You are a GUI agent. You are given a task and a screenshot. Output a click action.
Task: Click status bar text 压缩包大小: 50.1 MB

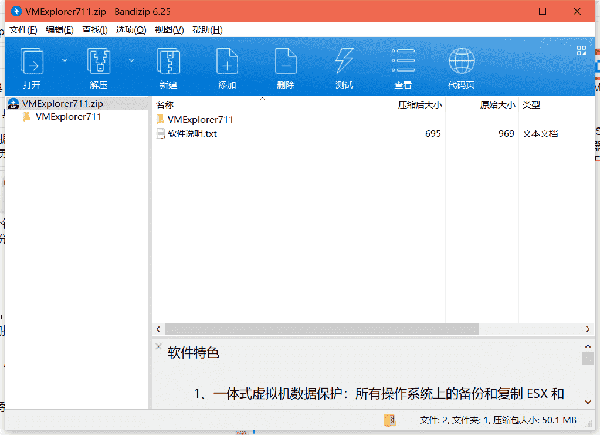[534, 420]
